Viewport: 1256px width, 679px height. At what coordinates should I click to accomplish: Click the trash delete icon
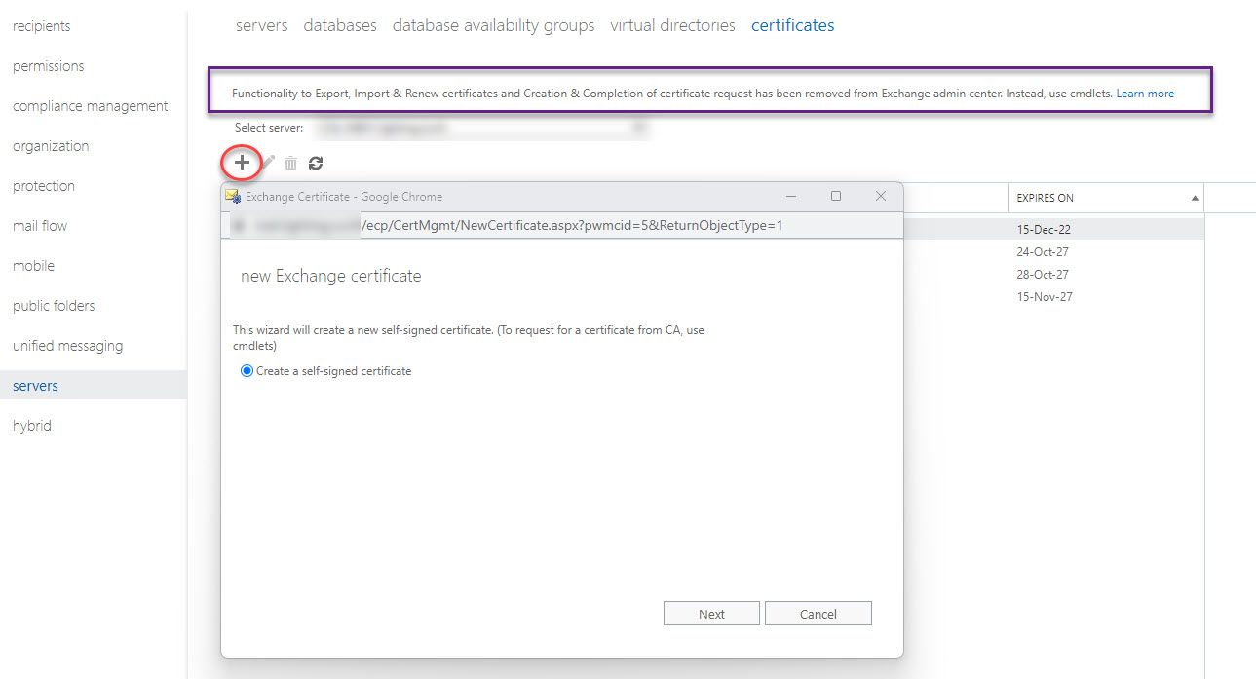pyautogui.click(x=290, y=163)
